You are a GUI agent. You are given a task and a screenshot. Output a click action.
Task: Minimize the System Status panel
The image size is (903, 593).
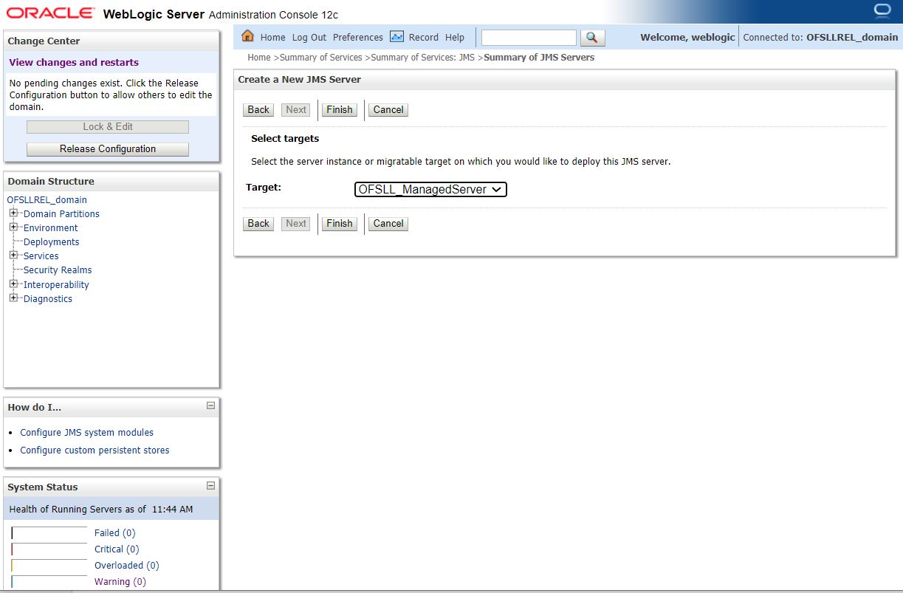210,485
